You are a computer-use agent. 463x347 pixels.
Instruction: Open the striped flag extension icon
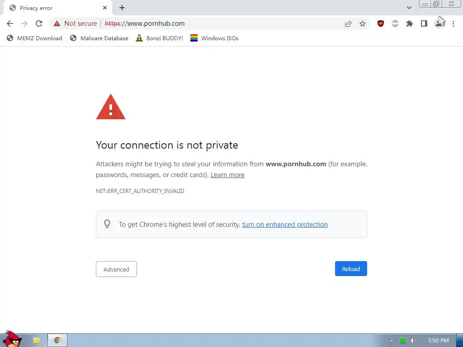click(x=395, y=23)
